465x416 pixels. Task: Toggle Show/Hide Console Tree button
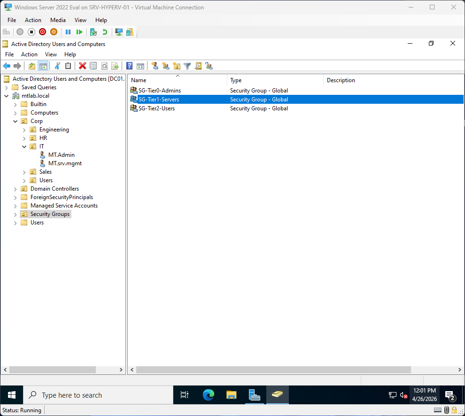tap(43, 66)
